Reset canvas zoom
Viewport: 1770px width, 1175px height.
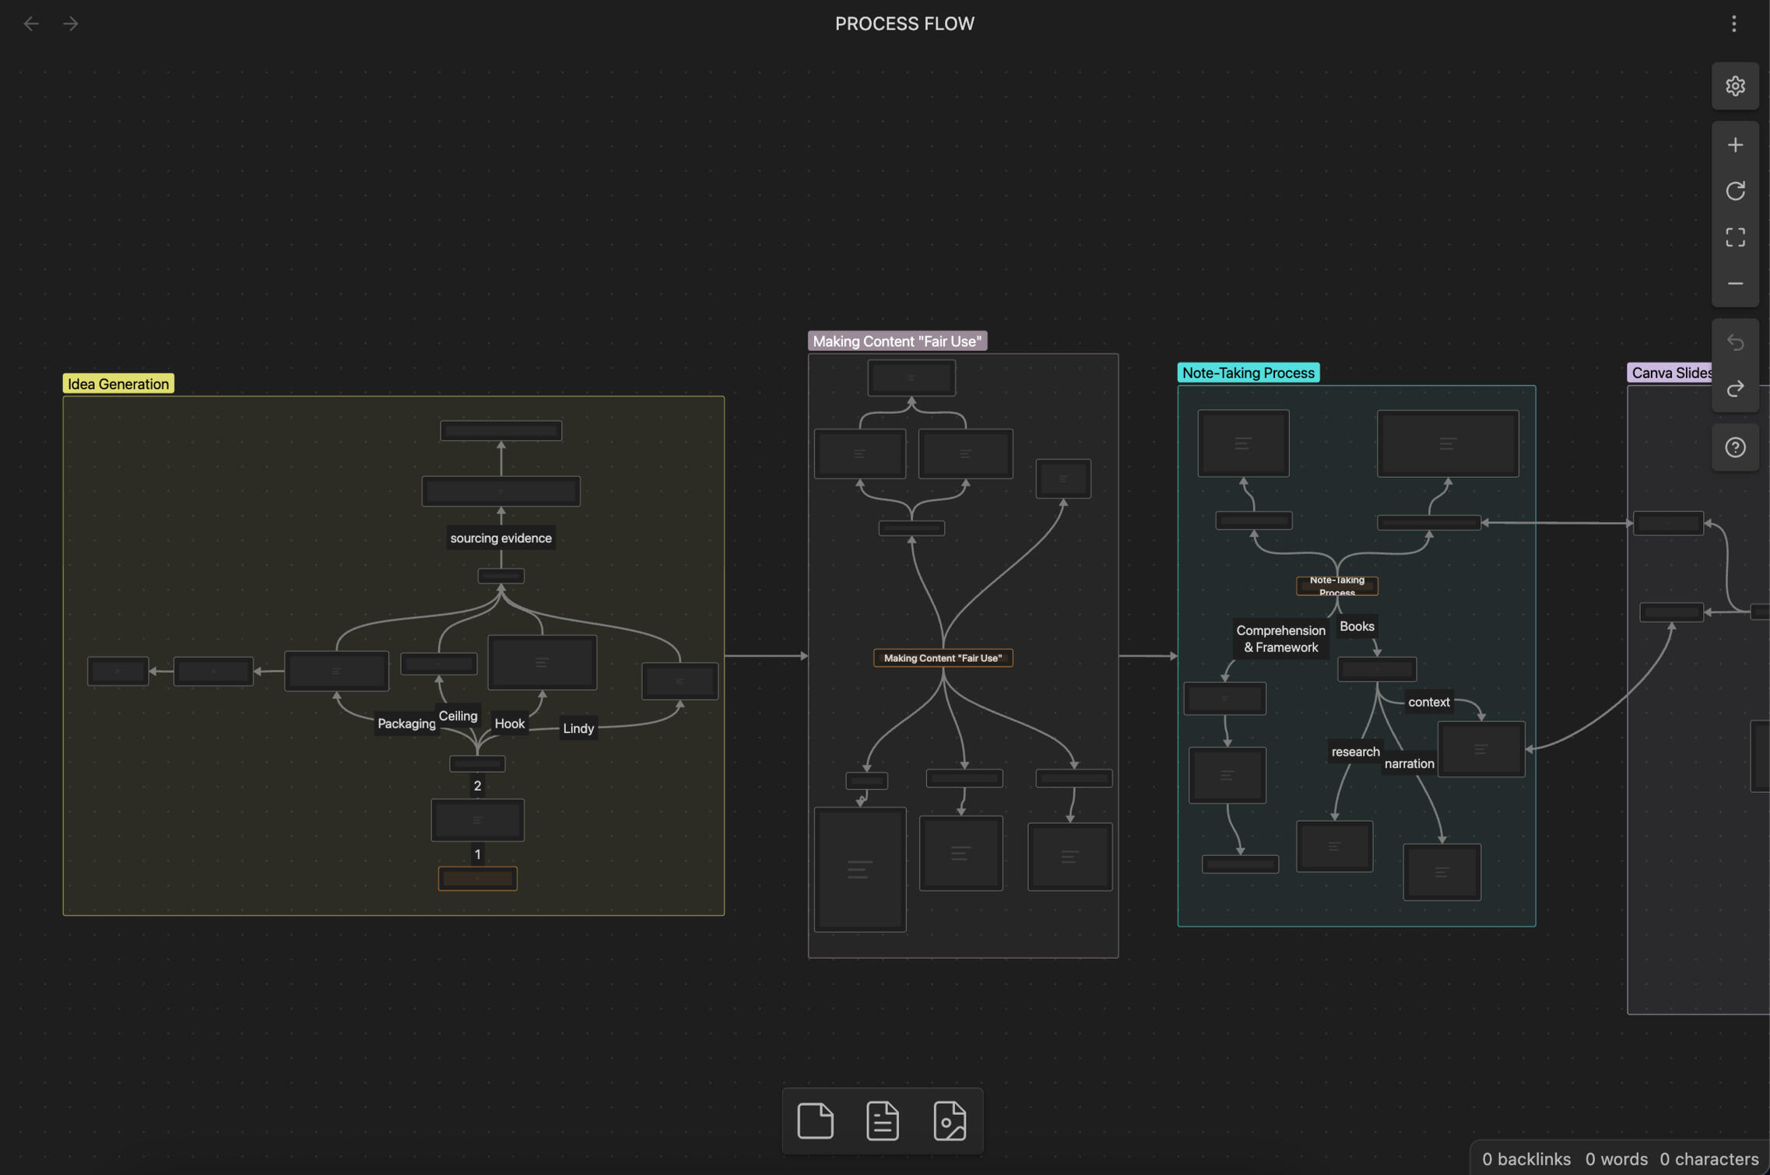pyautogui.click(x=1735, y=191)
